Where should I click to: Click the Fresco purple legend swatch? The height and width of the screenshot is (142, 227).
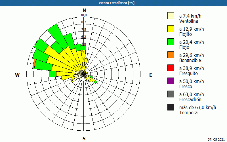click(171, 81)
